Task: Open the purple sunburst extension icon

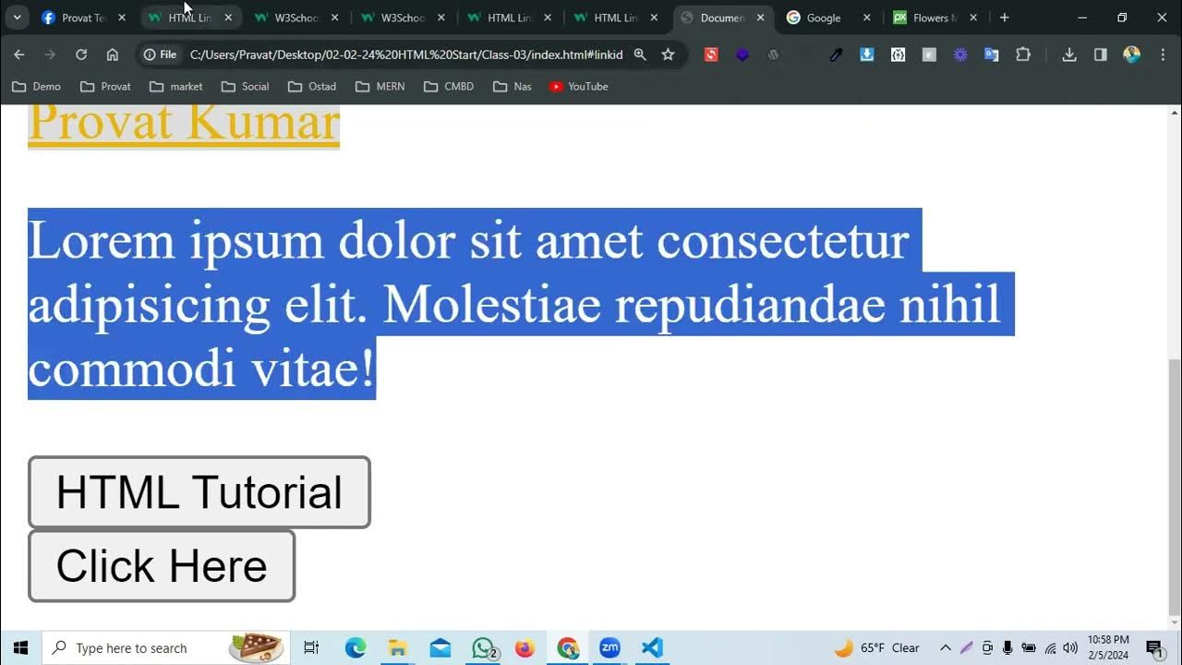Action: [x=960, y=54]
